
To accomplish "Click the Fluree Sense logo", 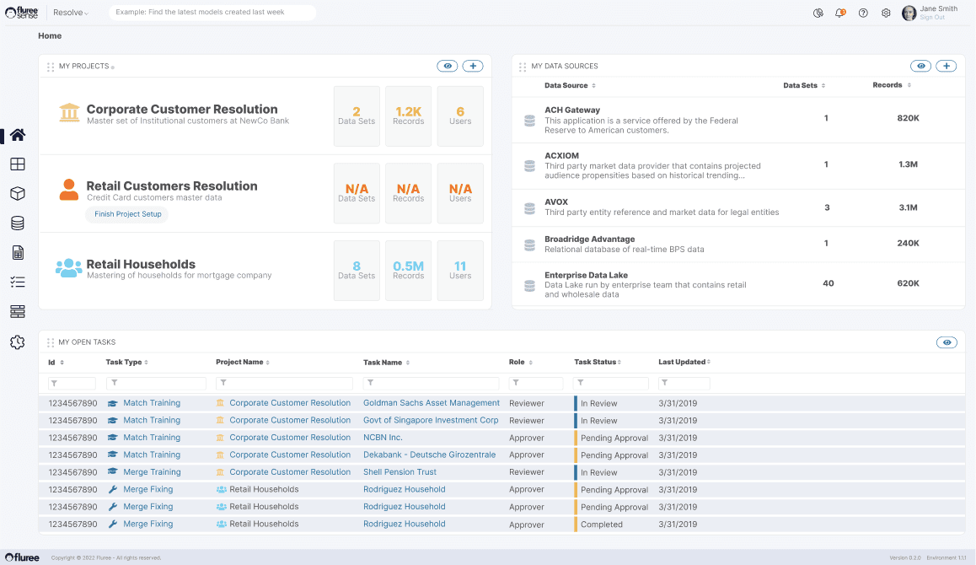I will 22,13.
